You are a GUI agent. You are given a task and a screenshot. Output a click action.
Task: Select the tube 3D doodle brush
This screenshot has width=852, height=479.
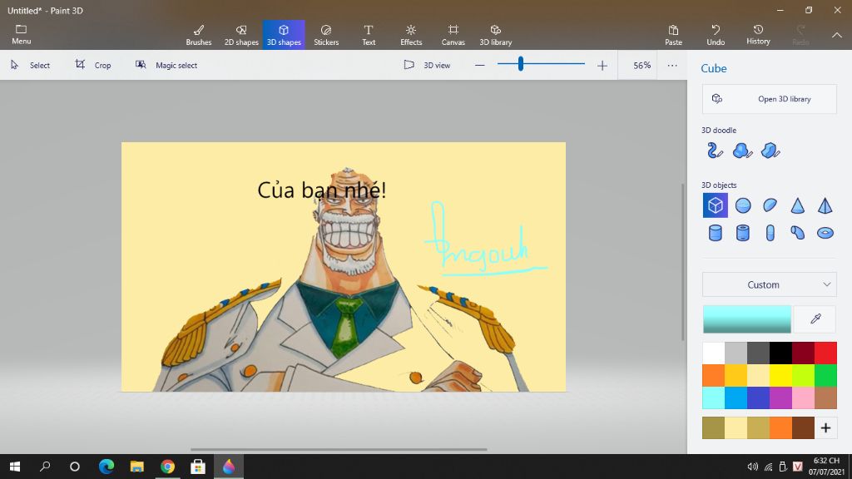(715, 151)
